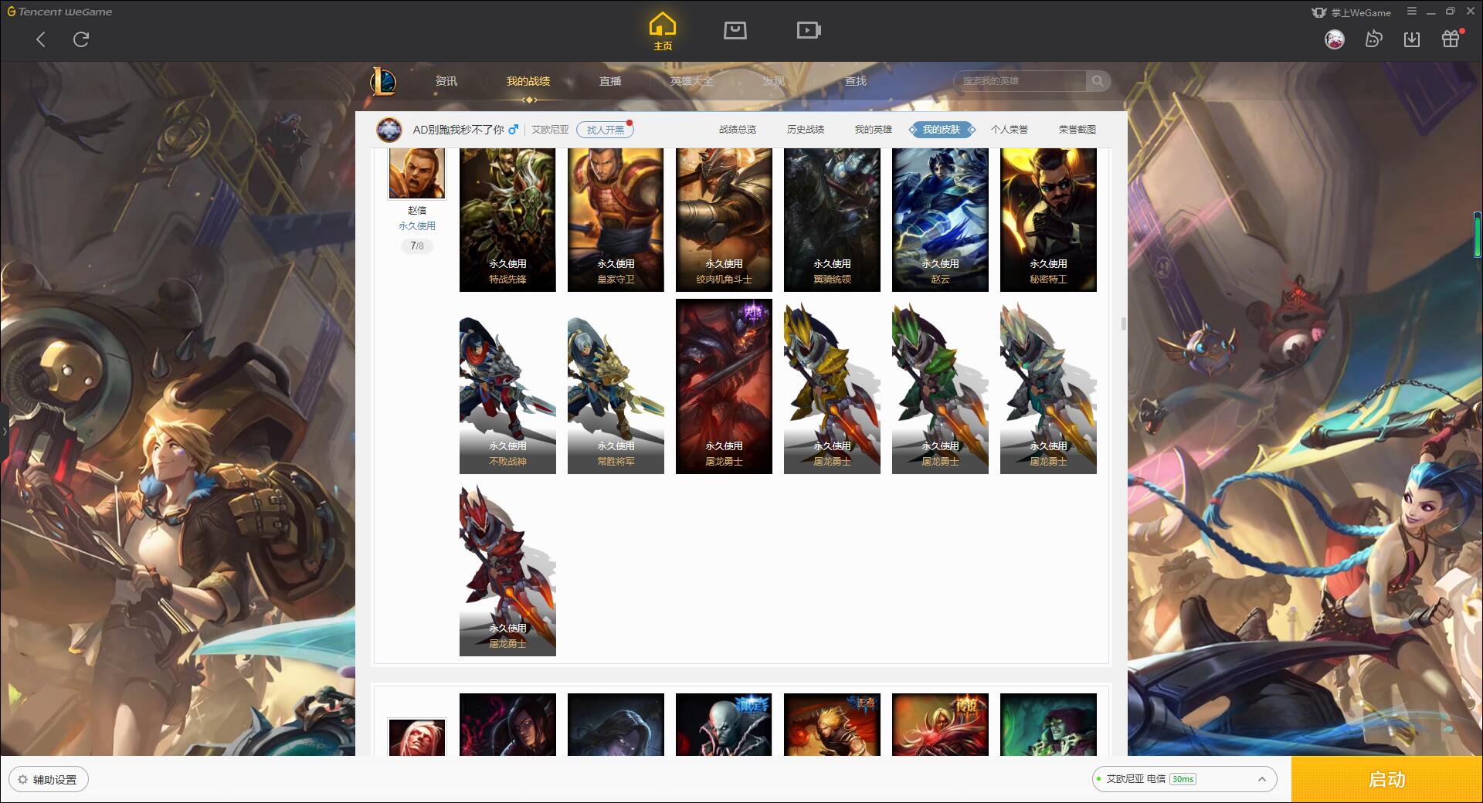Switch to 发现 discover tab
Screen dimensions: 1483x803
point(774,81)
